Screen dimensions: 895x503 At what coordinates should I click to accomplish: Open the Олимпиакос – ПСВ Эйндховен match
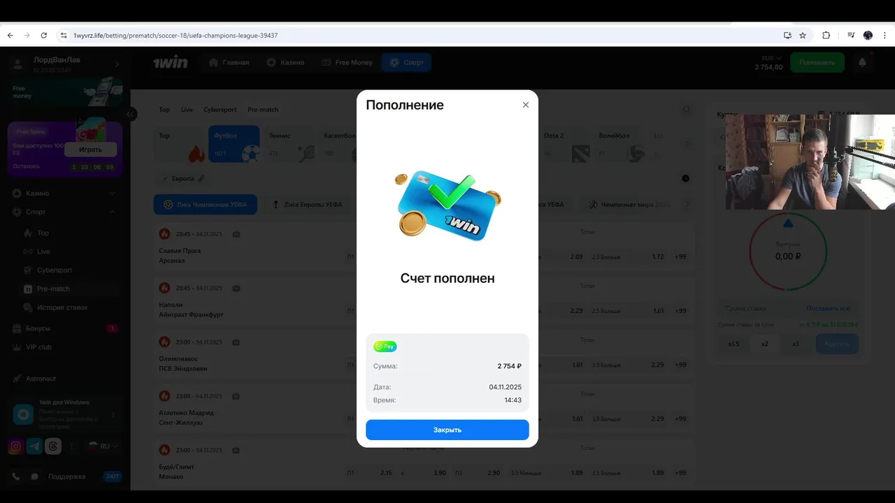(x=183, y=363)
